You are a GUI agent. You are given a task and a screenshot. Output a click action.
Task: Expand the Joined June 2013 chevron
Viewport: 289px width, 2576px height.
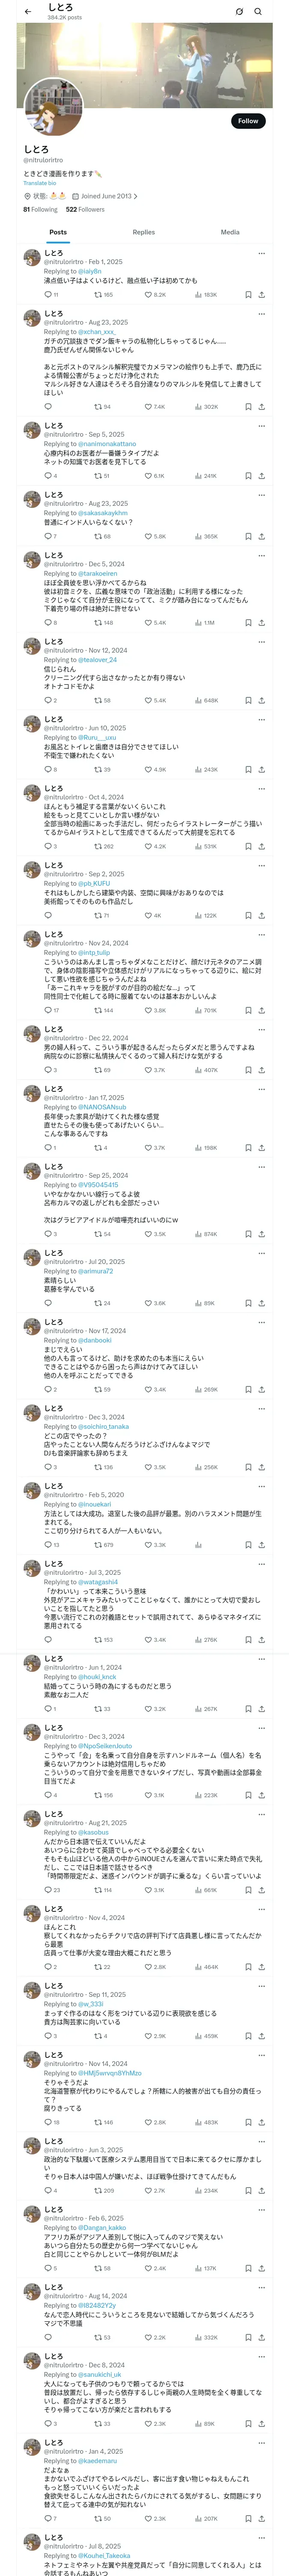pyautogui.click(x=136, y=196)
